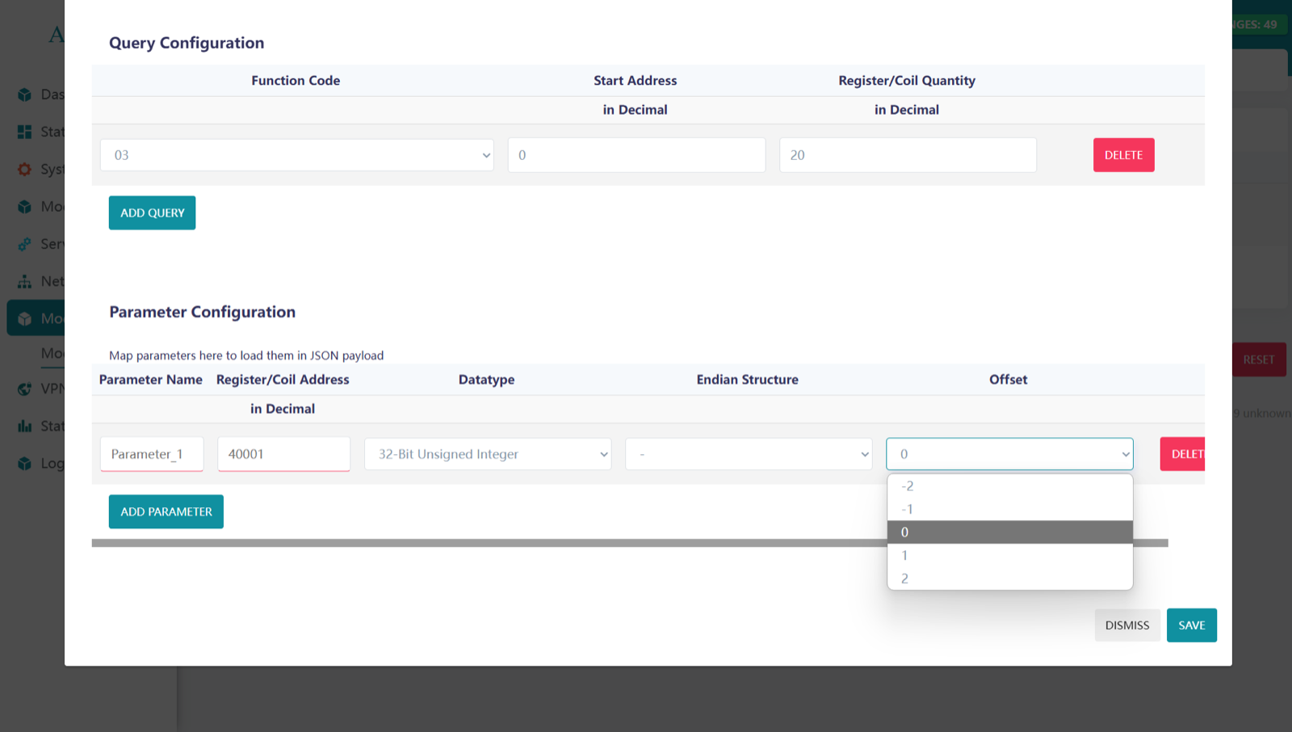This screenshot has width=1292, height=732.
Task: Open the Function Code dropdown
Action: [x=296, y=155]
